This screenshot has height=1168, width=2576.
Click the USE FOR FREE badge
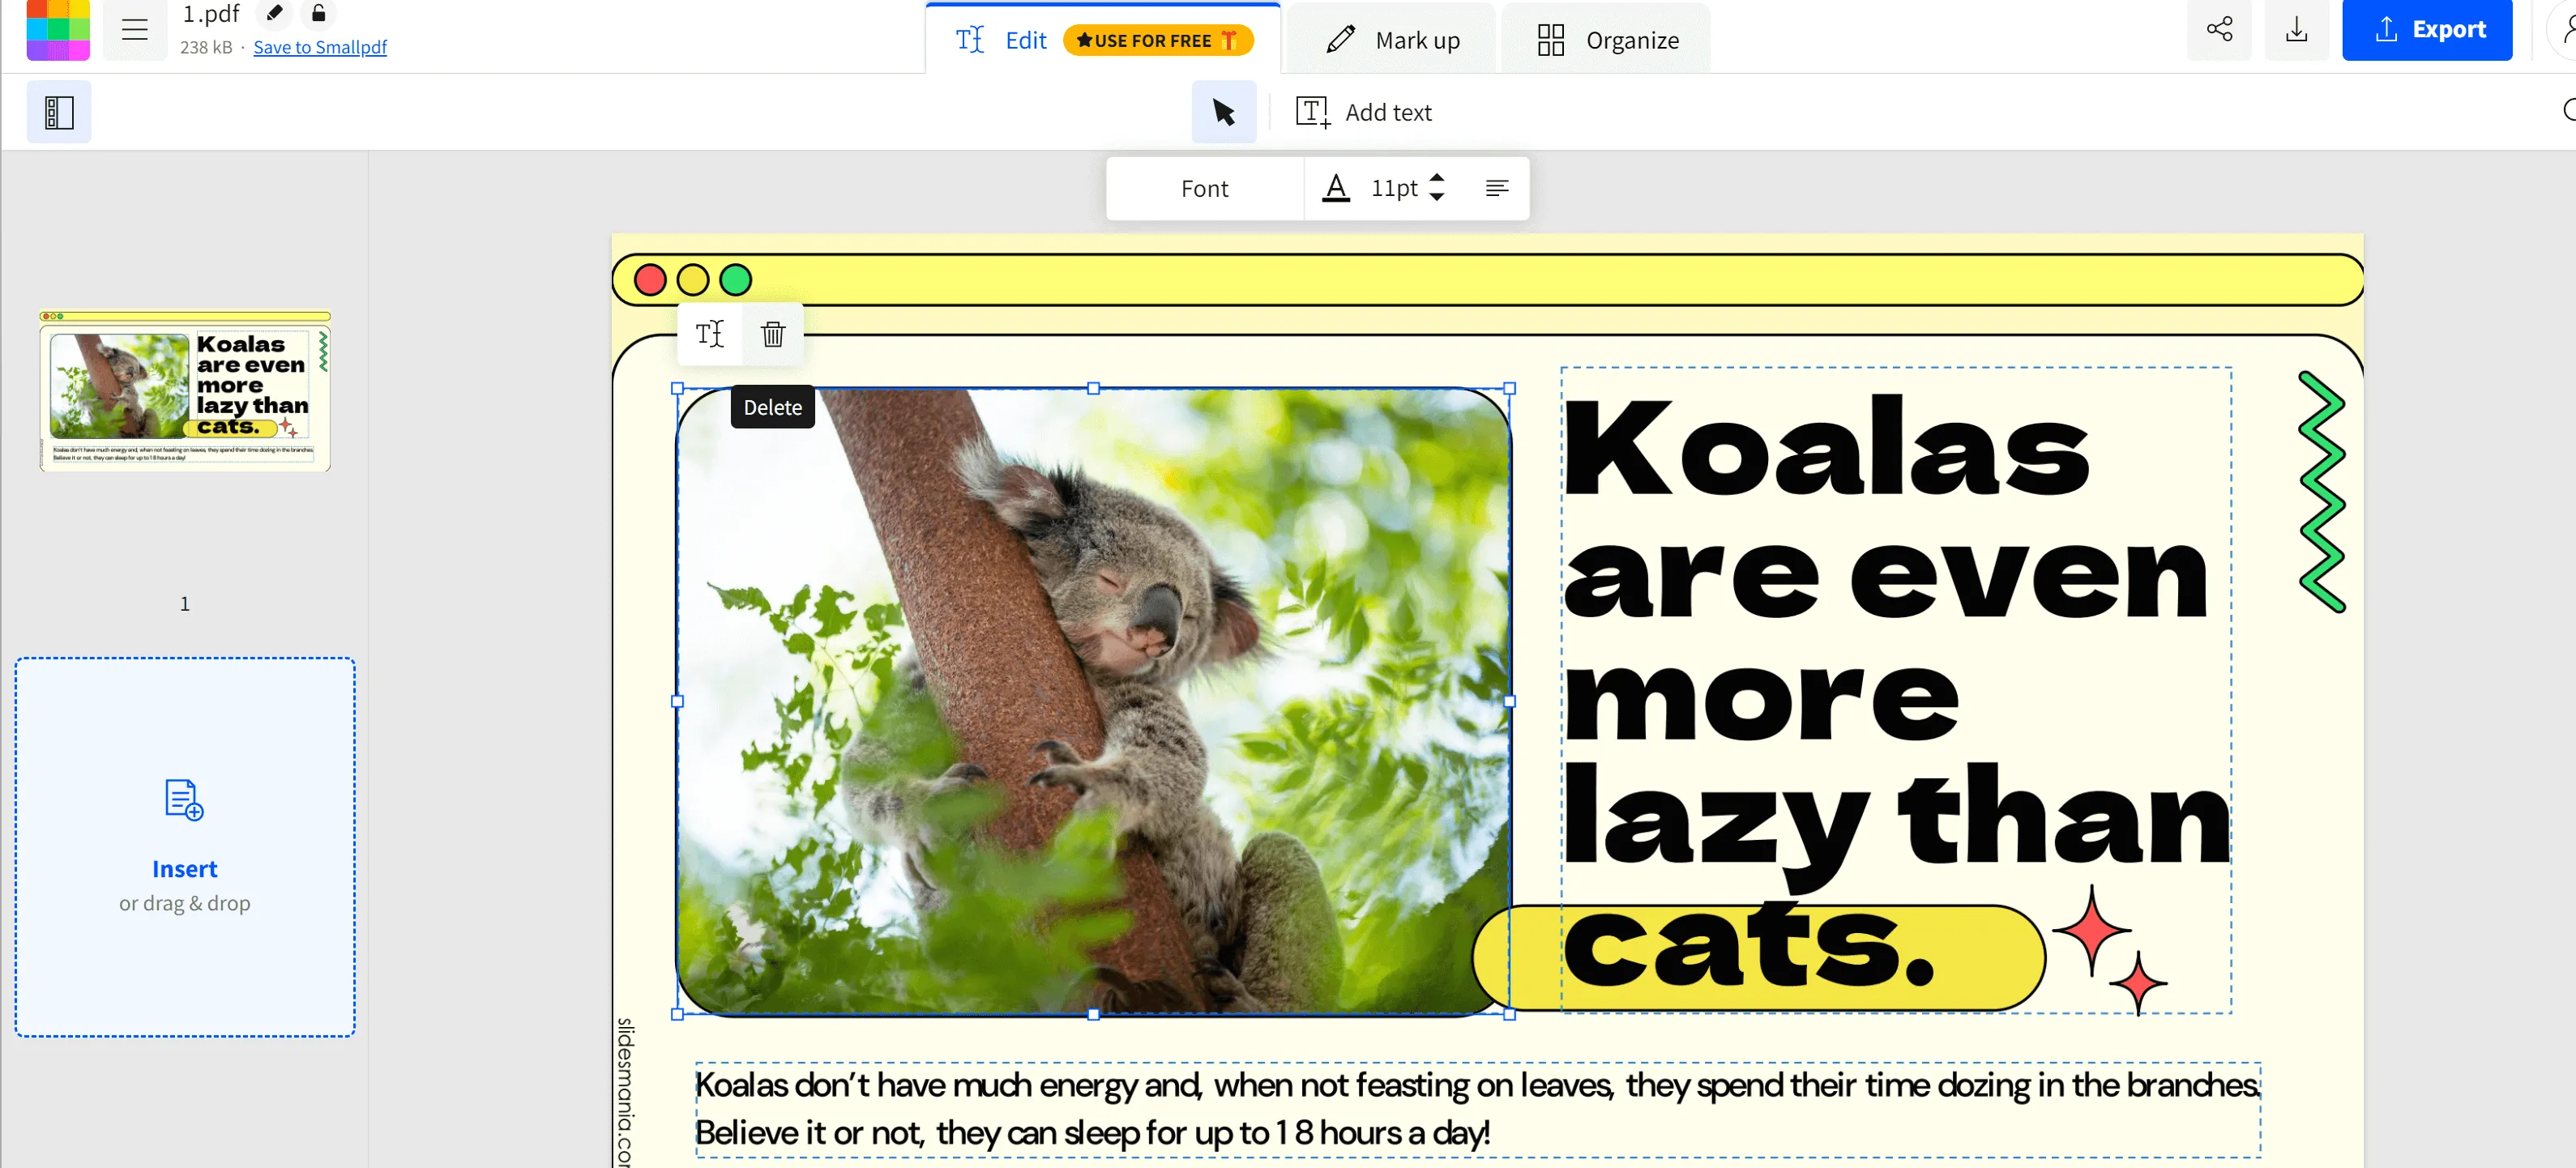click(x=1158, y=40)
